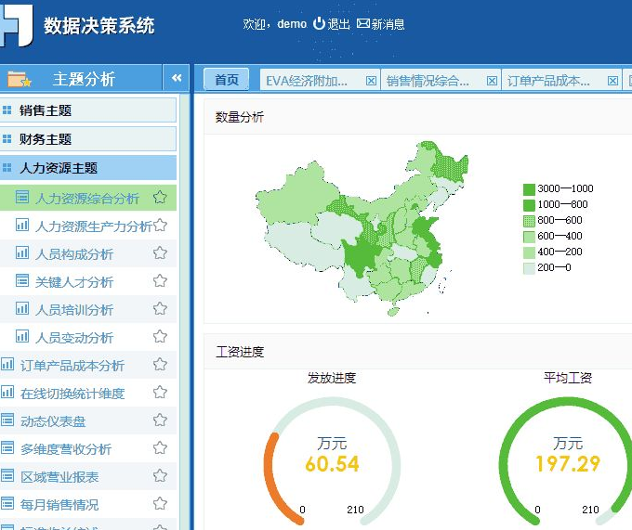Click the 人员变动分析 chart icon
This screenshot has height=530, width=632.
(22, 337)
